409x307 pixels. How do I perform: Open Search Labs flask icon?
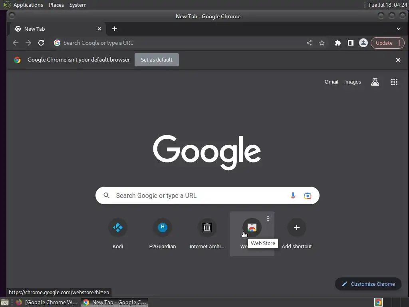[375, 82]
